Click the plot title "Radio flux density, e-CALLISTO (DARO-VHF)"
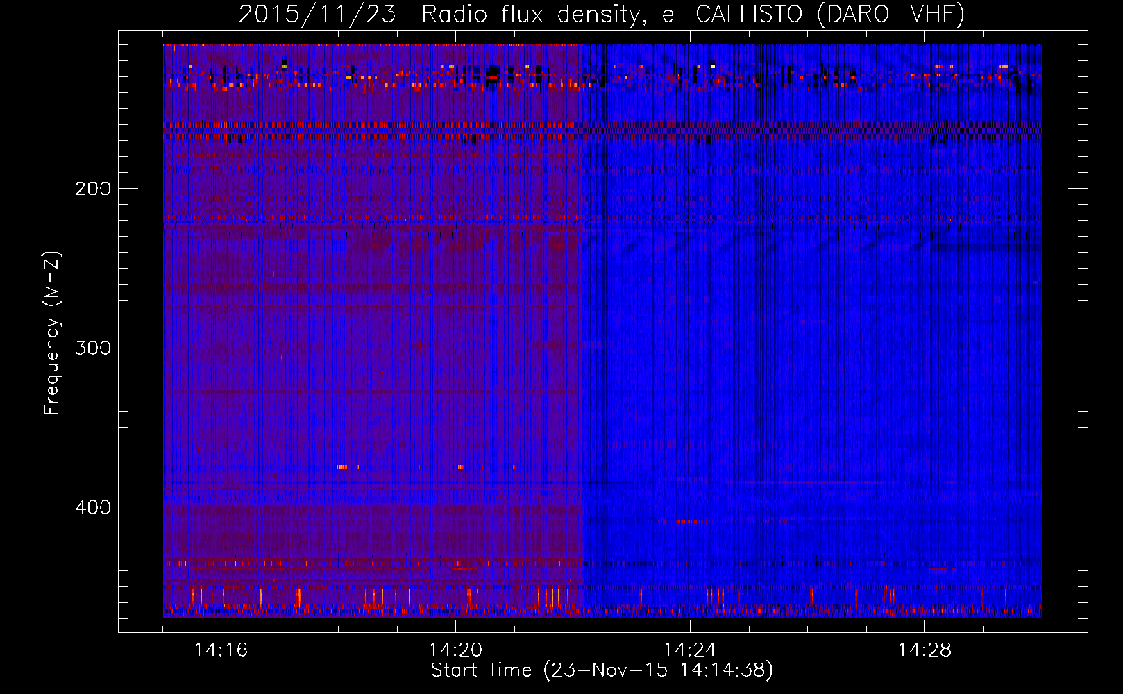 [x=693, y=14]
